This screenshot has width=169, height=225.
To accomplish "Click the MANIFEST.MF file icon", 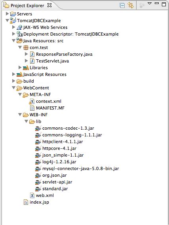I will coord(32,108).
